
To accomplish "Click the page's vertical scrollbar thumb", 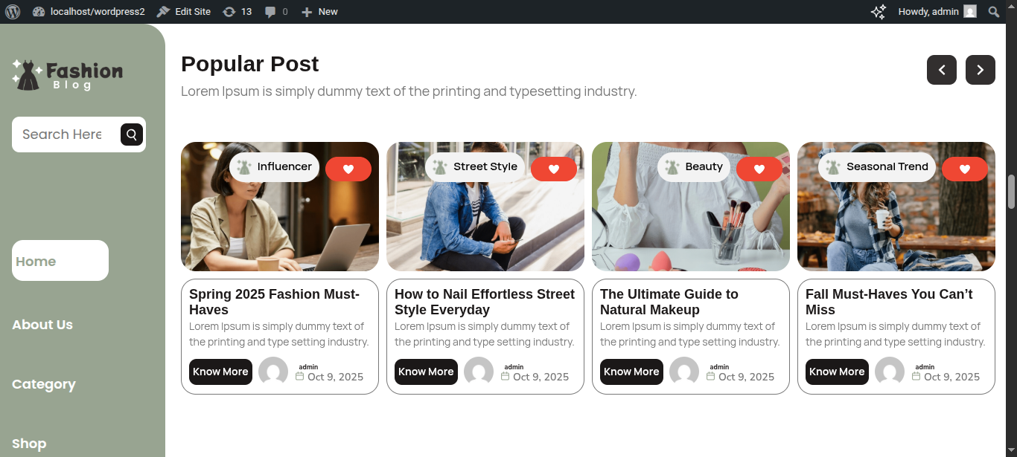I will (x=1011, y=192).
